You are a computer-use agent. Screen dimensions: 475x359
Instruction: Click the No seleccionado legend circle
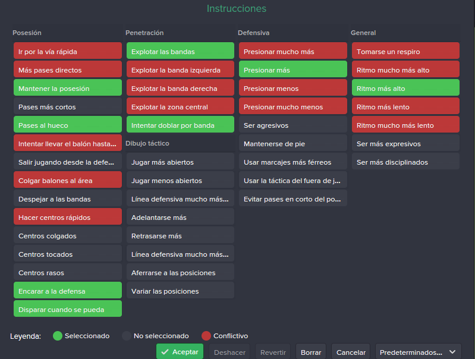coord(127,336)
